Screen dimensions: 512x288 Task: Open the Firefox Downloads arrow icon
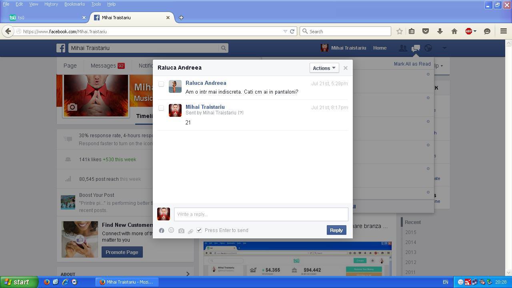tap(440, 31)
